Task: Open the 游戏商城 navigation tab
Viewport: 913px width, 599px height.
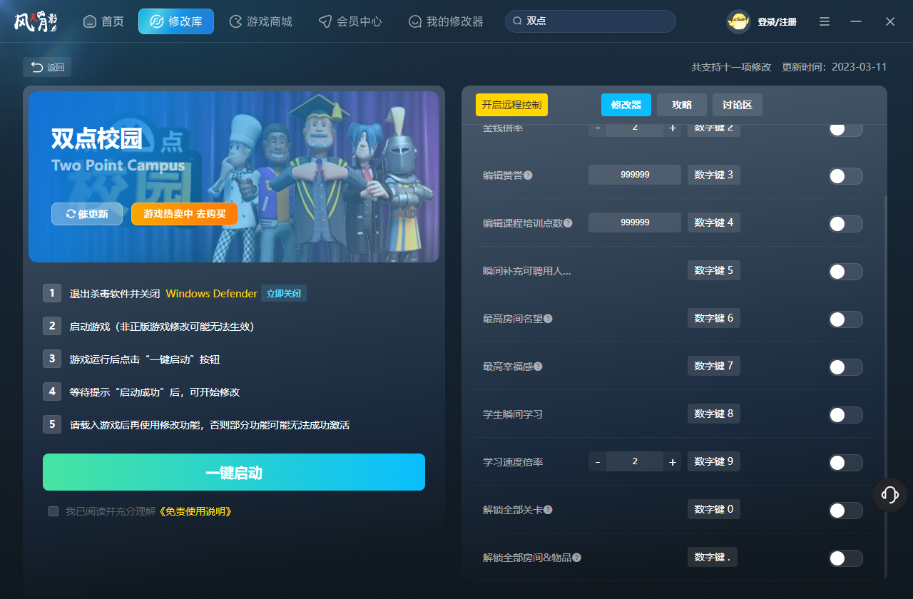Action: (260, 21)
